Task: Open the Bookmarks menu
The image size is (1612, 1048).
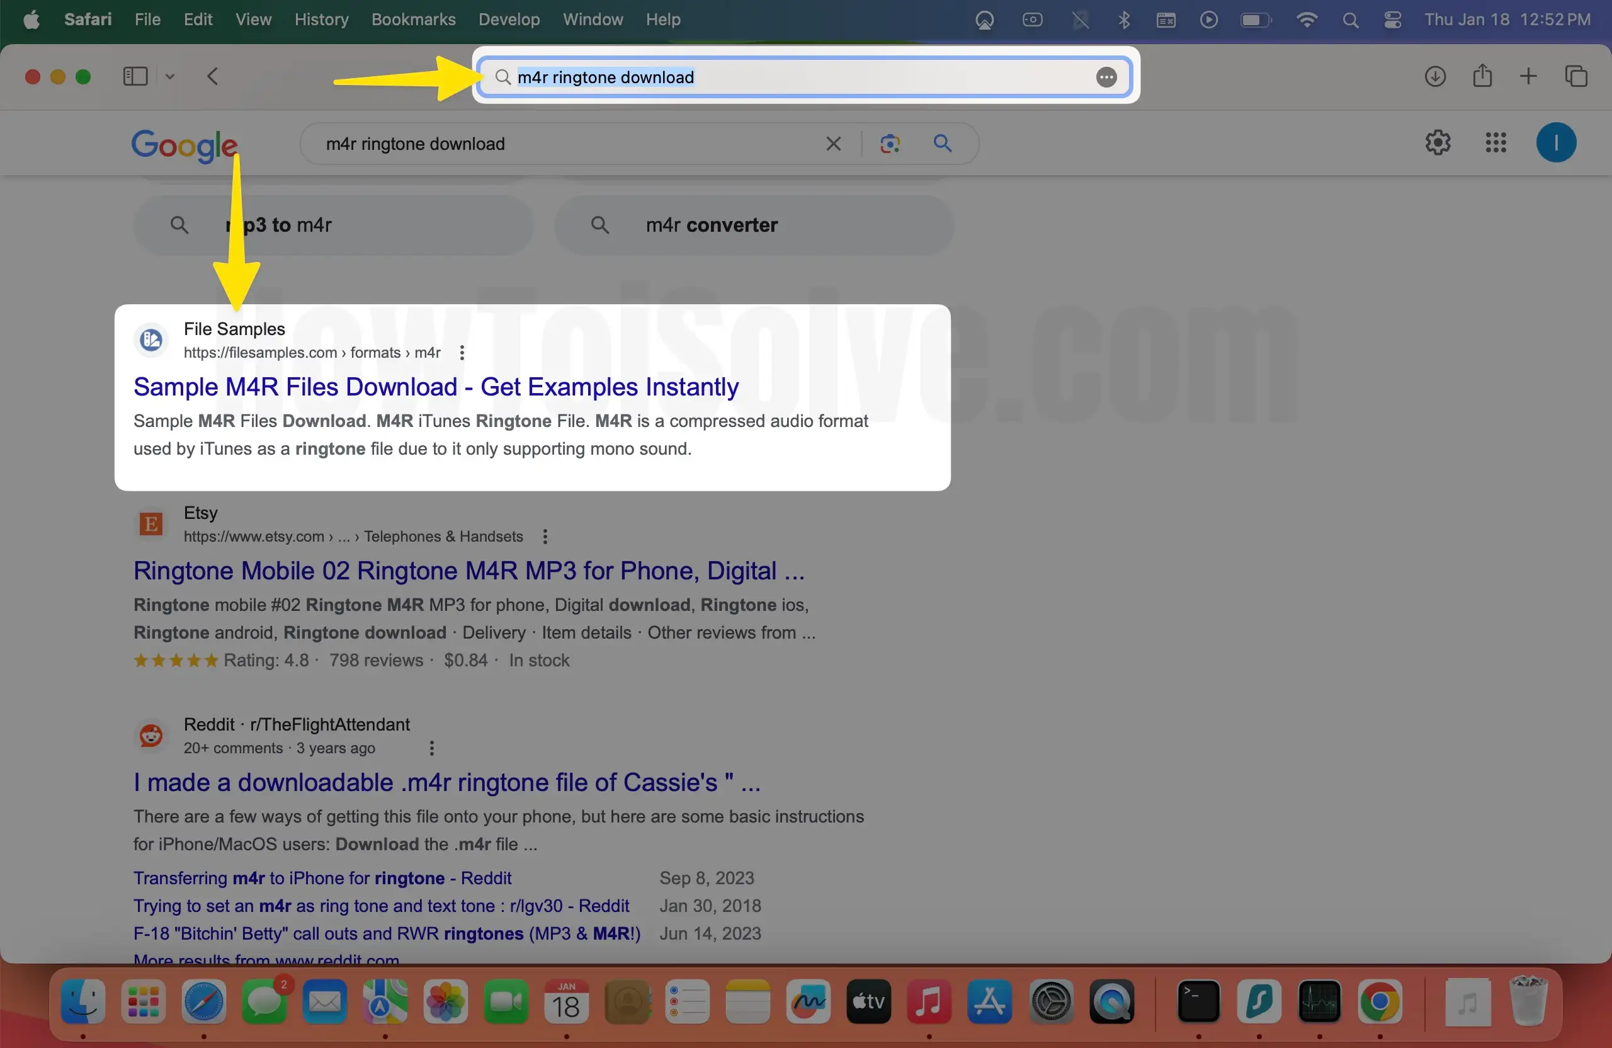Action: click(413, 20)
